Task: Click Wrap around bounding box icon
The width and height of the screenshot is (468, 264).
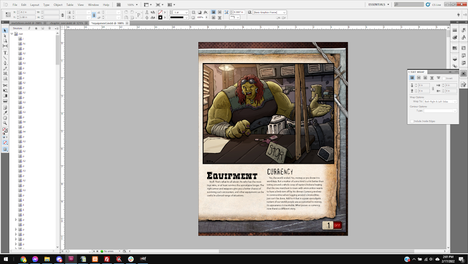Action: (419, 78)
